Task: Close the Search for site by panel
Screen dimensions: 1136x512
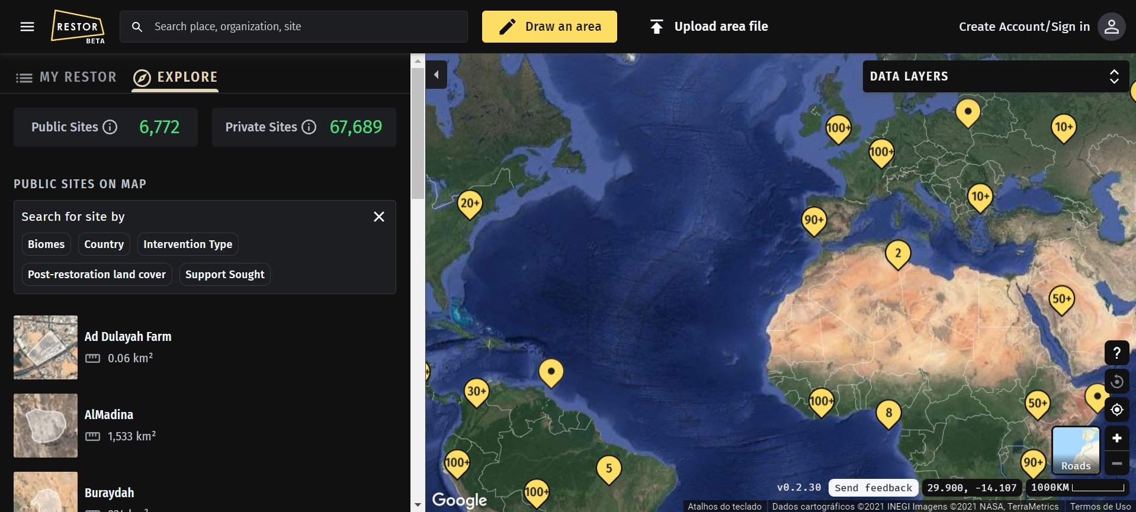Action: click(379, 217)
